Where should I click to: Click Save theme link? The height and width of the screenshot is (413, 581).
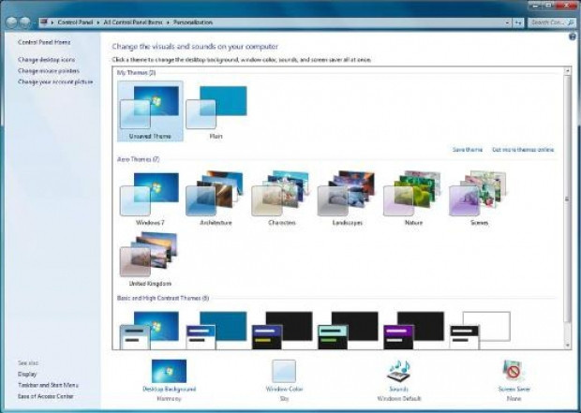coord(468,150)
